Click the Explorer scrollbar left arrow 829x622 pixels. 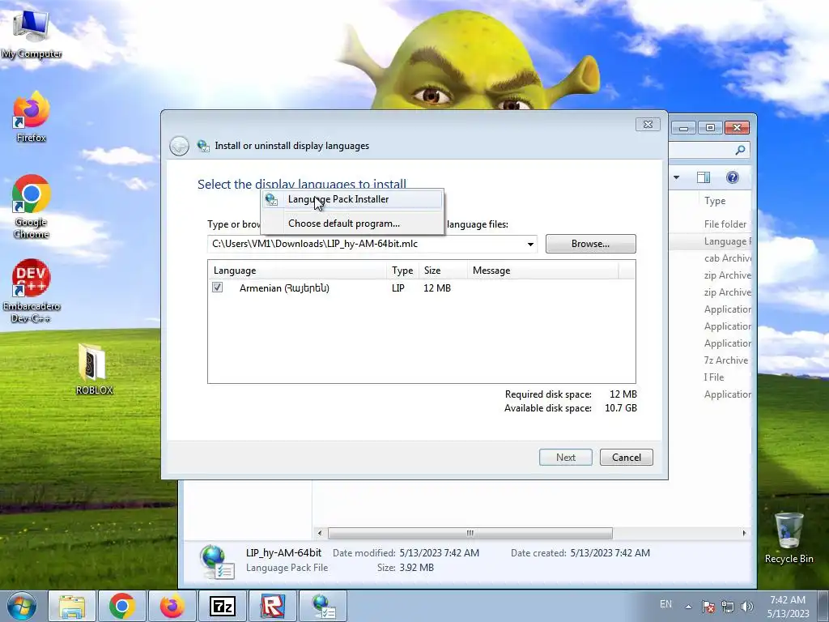319,533
